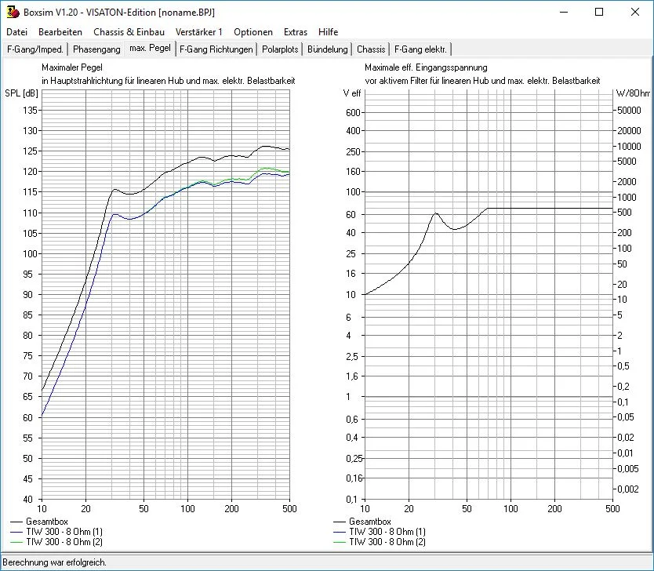Open the Datei menu
The width and height of the screenshot is (654, 571).
pyautogui.click(x=16, y=32)
